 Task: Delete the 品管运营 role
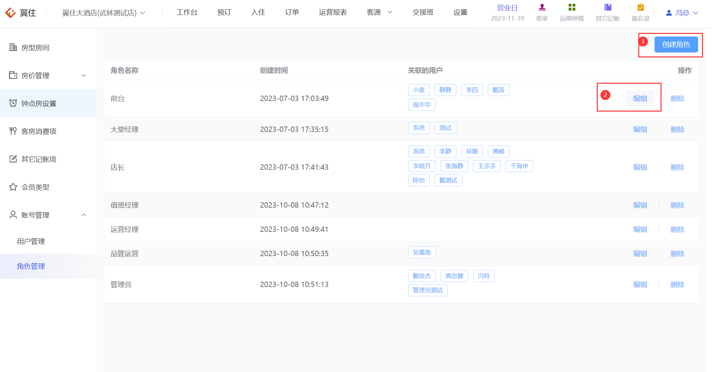(x=677, y=254)
